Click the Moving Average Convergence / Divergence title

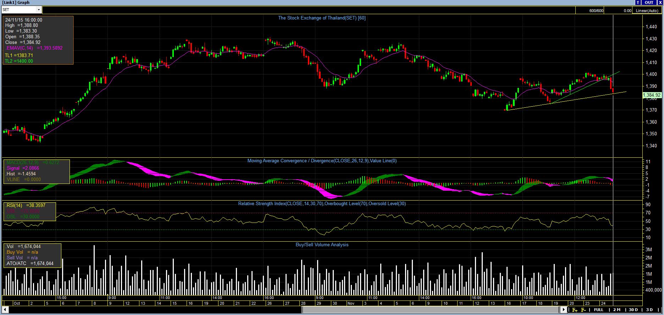pyautogui.click(x=322, y=161)
